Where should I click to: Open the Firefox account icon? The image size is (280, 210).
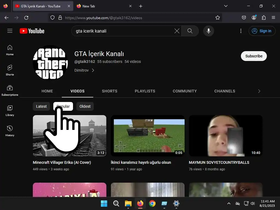pos(254,18)
